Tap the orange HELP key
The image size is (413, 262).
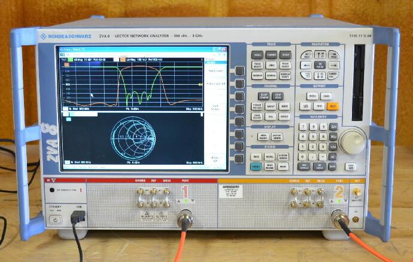pos(333,106)
